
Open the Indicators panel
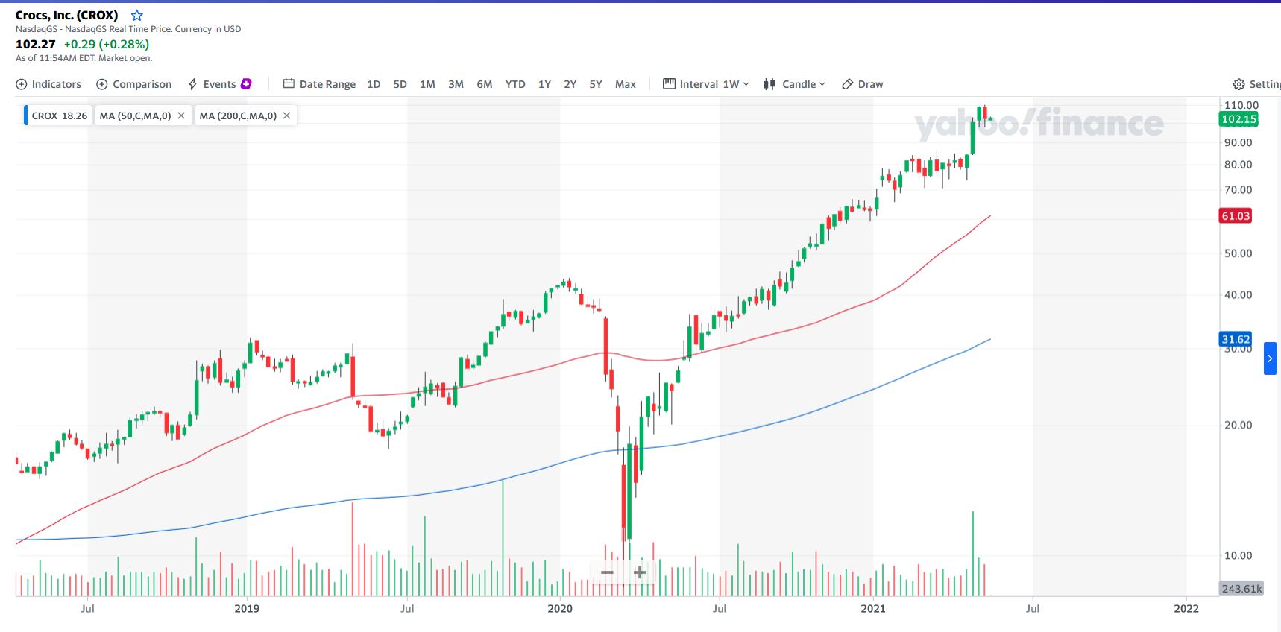(x=48, y=84)
